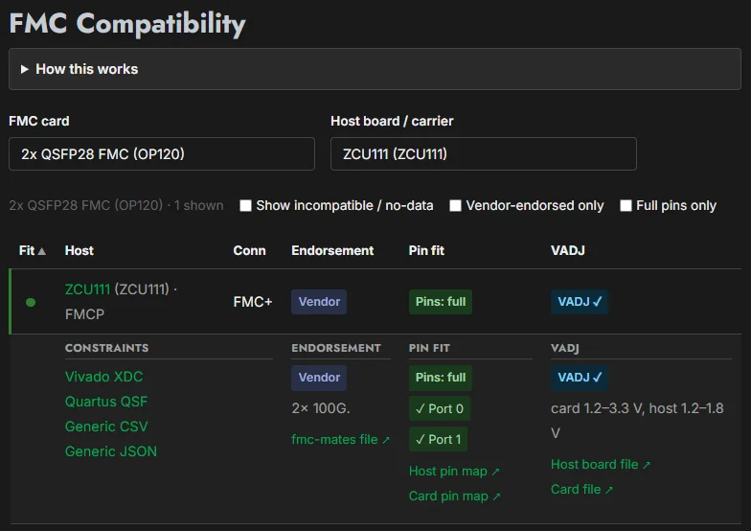751x531 pixels.
Task: Sort by the Conn column header
Action: (x=249, y=250)
